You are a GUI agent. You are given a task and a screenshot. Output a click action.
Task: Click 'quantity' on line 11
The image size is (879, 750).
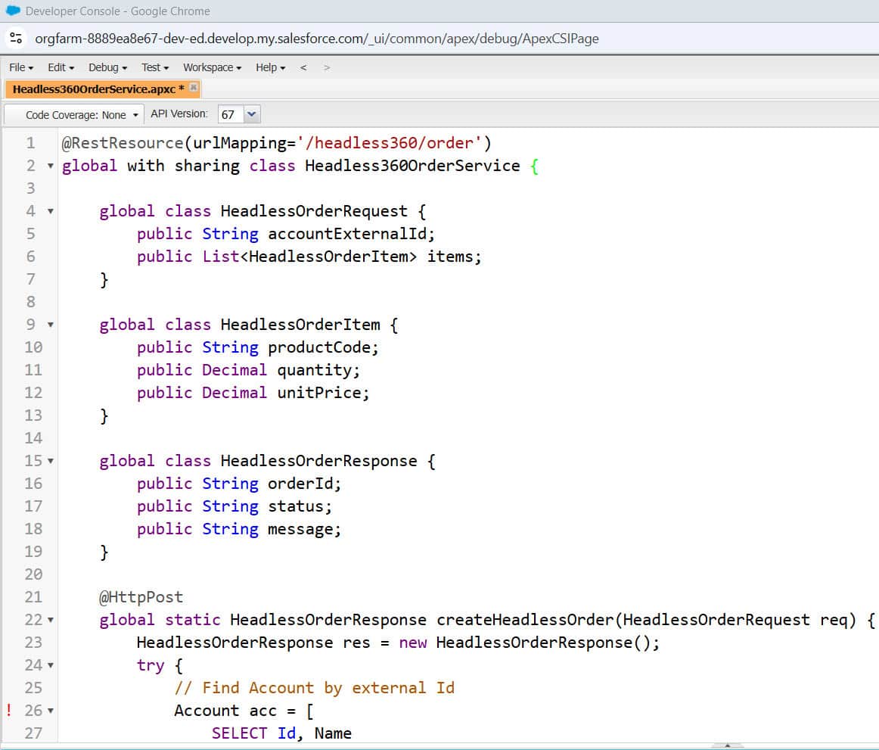pyautogui.click(x=314, y=370)
